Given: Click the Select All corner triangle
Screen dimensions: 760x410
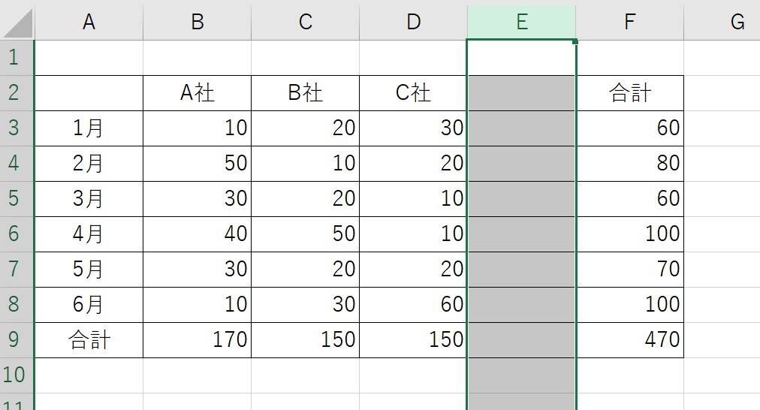Looking at the screenshot, I should coord(18,23).
